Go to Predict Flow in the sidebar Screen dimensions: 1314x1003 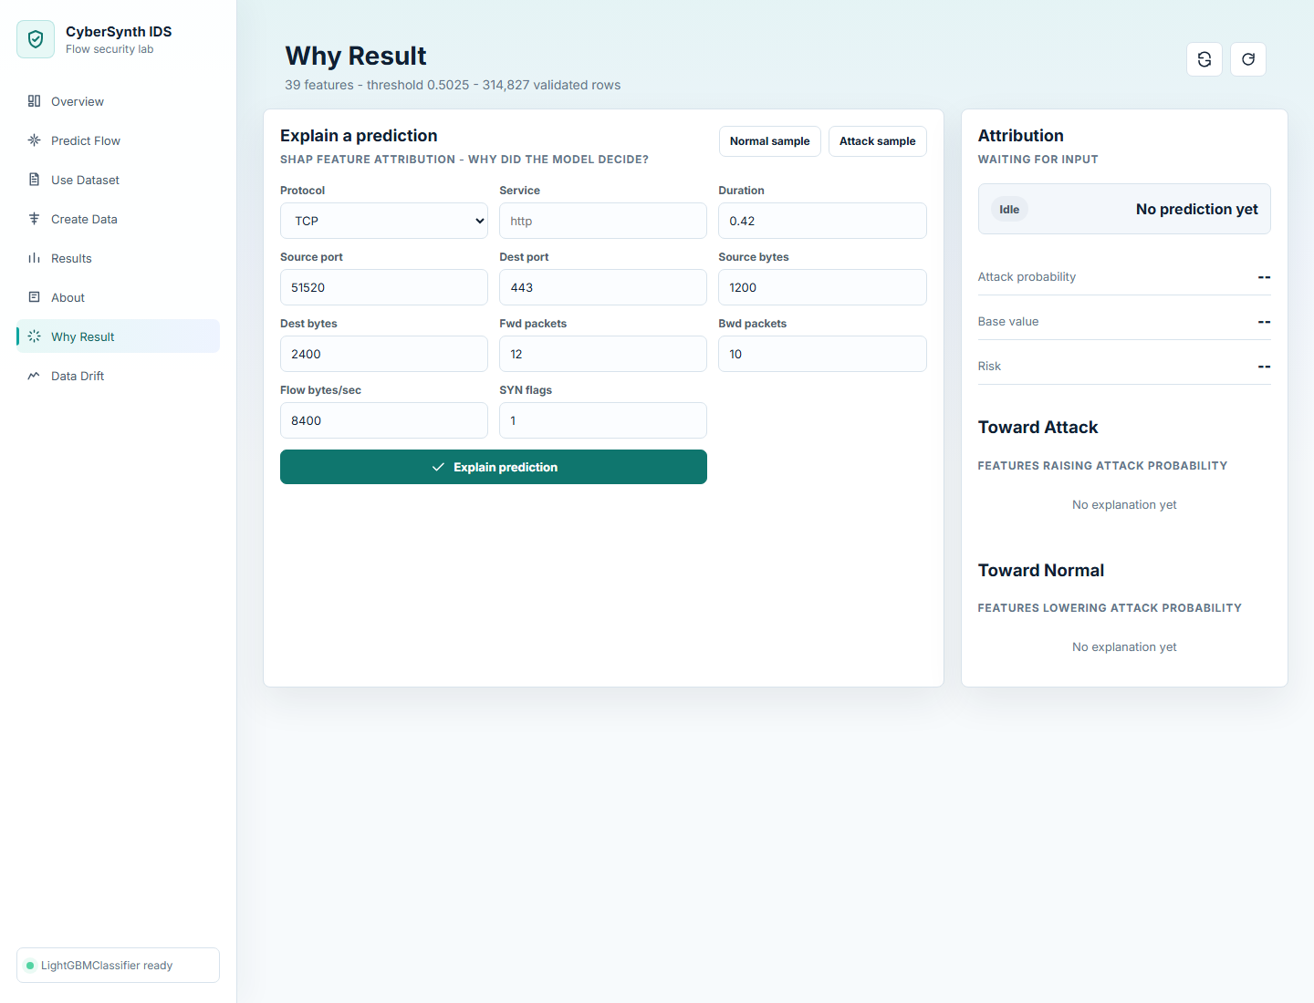coord(119,140)
